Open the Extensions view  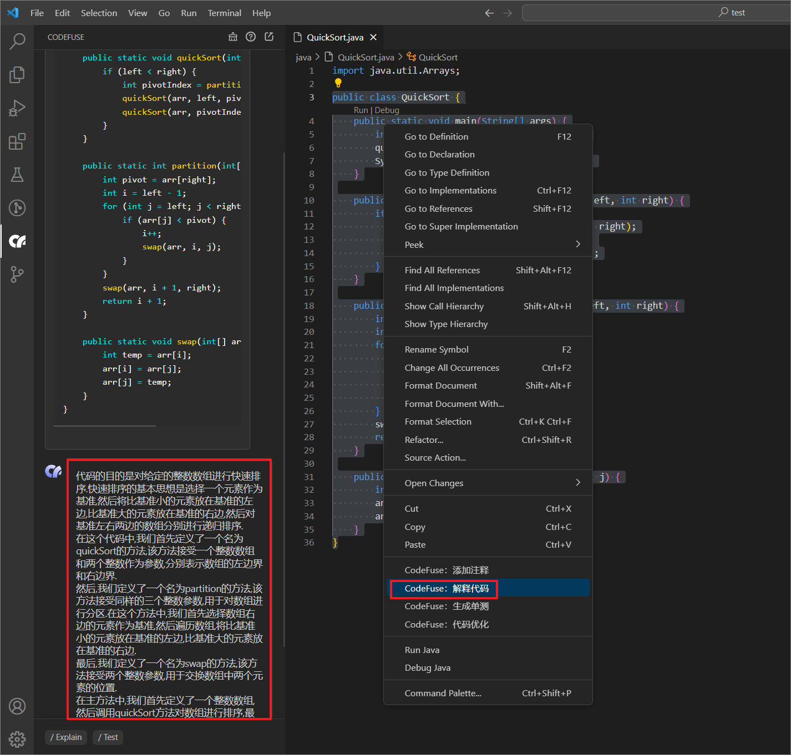(17, 141)
